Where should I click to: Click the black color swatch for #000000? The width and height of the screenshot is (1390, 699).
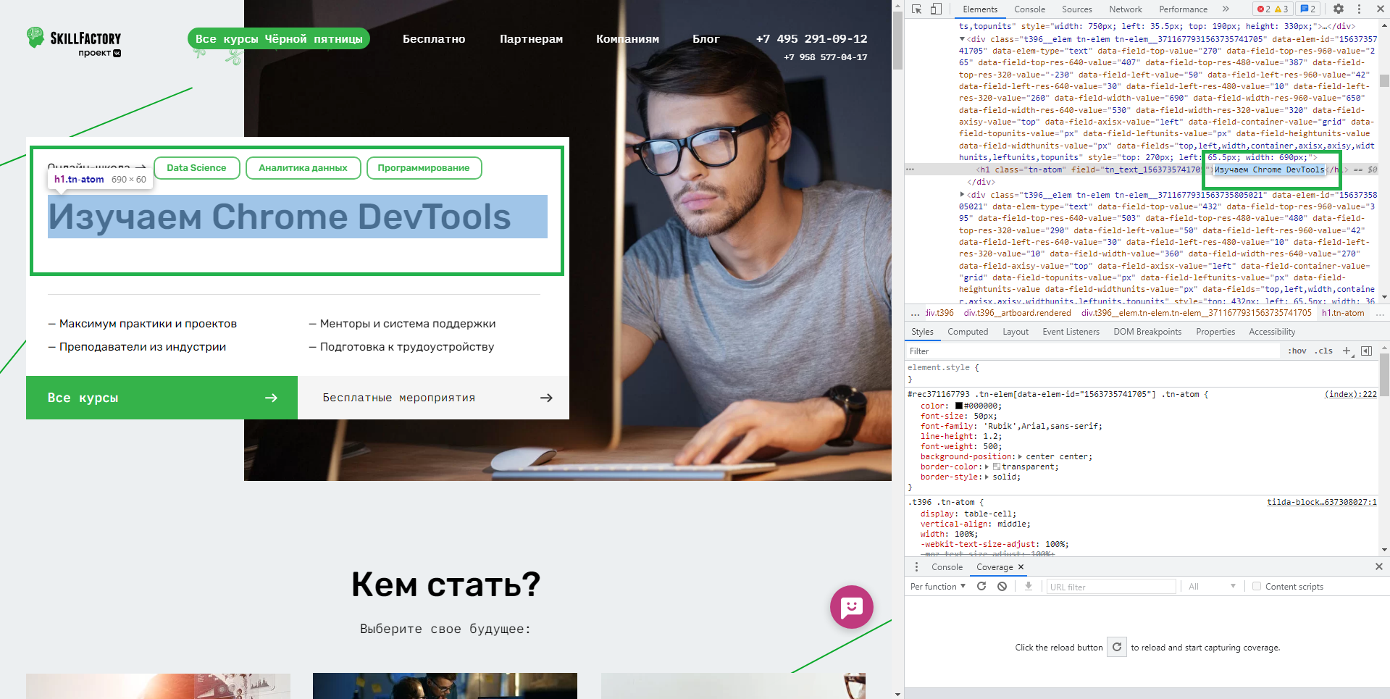pos(959,406)
